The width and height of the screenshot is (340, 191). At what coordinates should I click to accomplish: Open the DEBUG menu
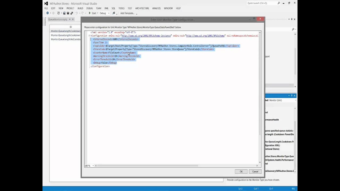[90, 8]
